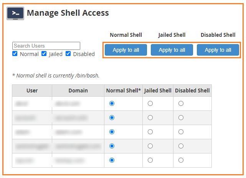Apply Disabled Shell to all users
The height and width of the screenshot is (178, 246).
tap(218, 50)
